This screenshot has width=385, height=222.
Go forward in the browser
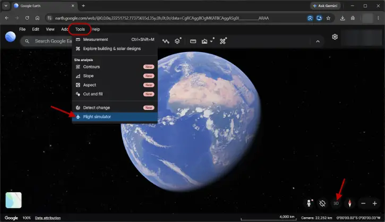pyautogui.click(x=16, y=18)
